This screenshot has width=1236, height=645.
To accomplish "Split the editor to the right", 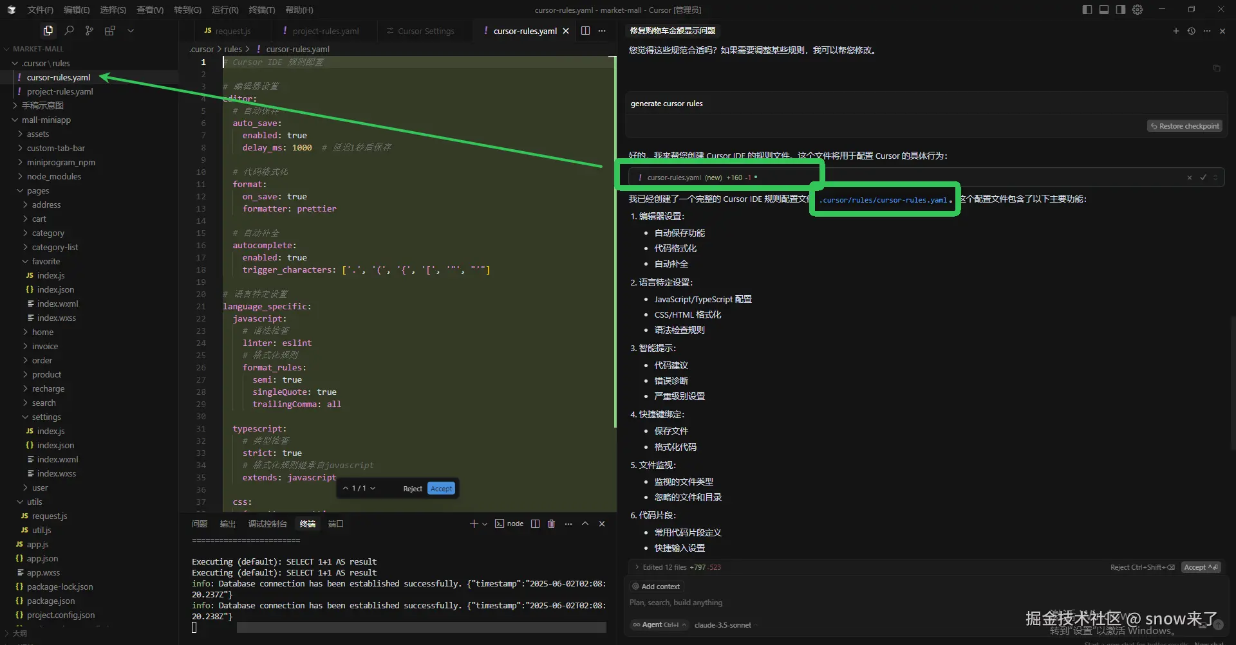I will [x=585, y=31].
